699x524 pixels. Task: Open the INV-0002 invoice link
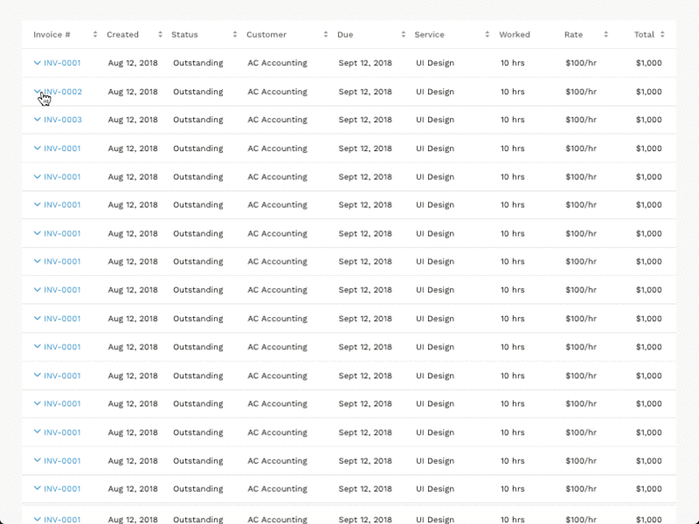tap(63, 92)
